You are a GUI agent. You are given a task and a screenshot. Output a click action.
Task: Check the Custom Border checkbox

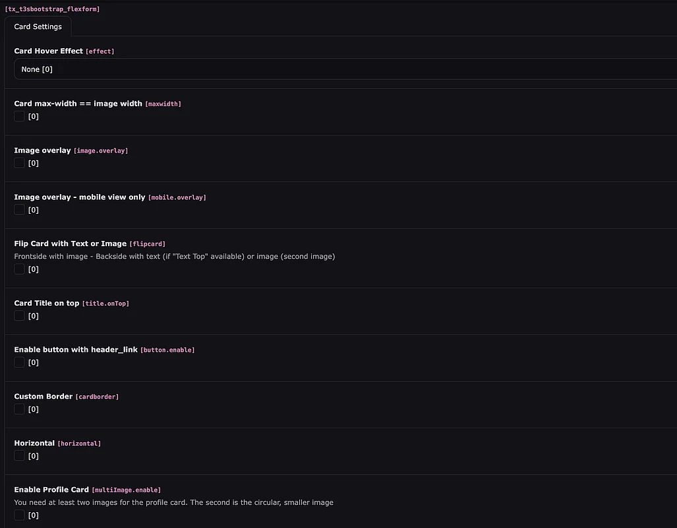pos(20,409)
